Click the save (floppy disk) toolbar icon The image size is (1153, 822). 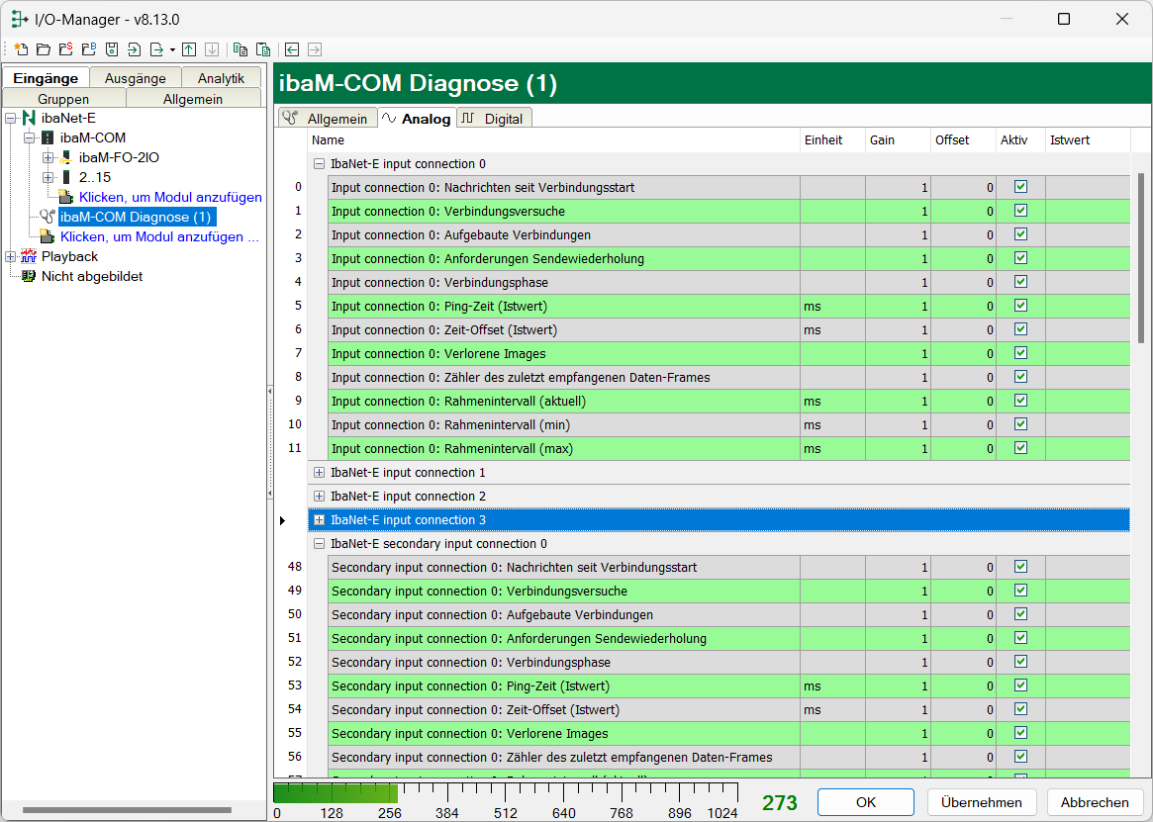112,49
